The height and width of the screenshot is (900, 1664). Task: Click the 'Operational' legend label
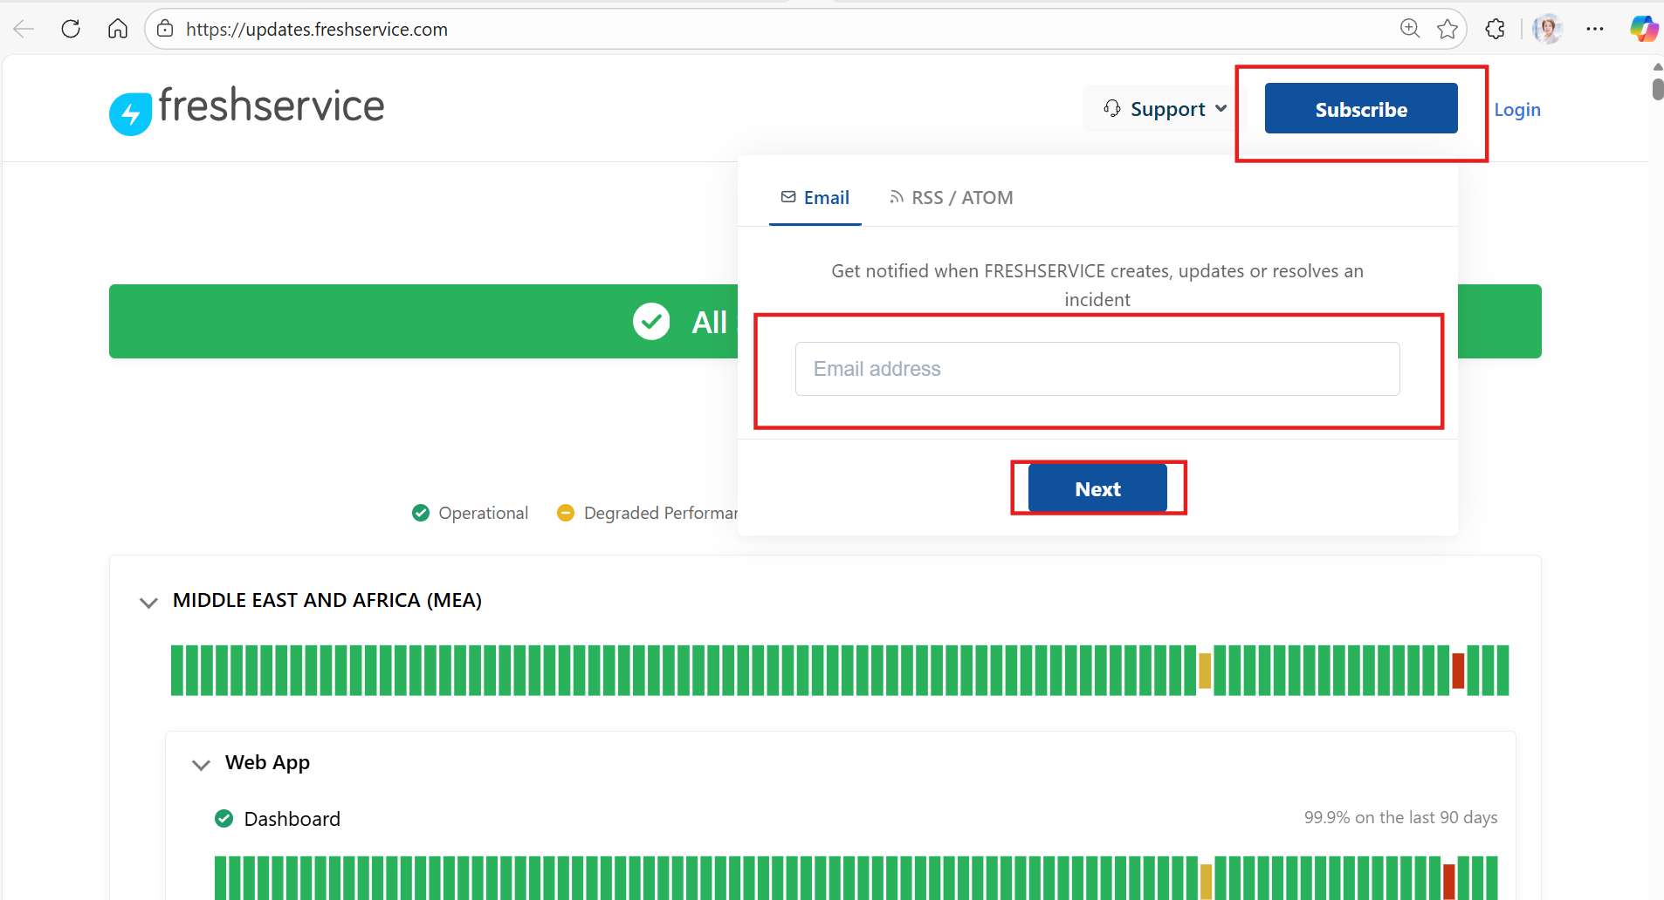tap(483, 513)
